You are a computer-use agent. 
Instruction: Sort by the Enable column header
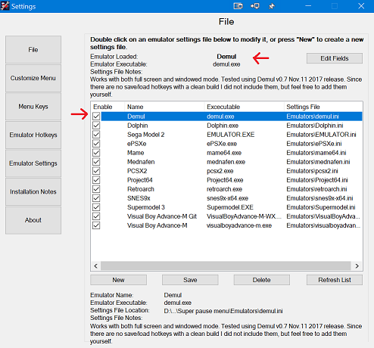tap(108, 107)
